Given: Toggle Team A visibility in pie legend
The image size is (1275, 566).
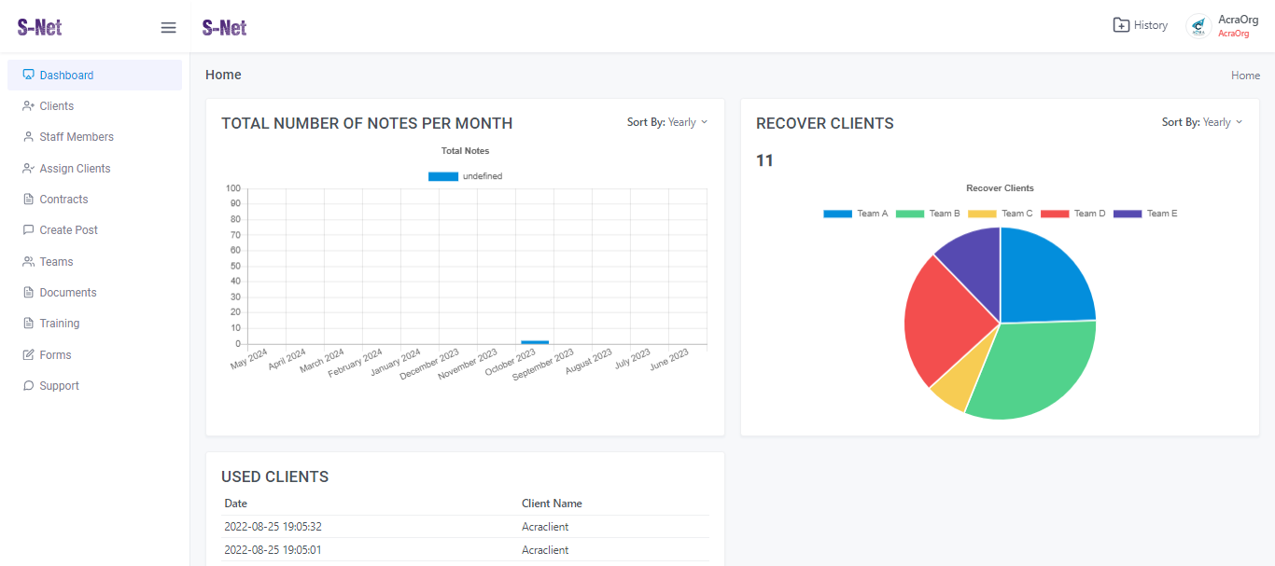Looking at the screenshot, I should click(x=837, y=214).
